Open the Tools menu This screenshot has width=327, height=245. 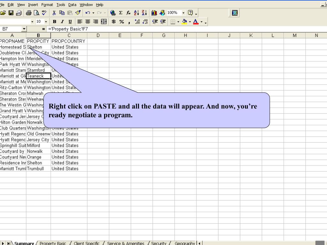[x=61, y=4]
